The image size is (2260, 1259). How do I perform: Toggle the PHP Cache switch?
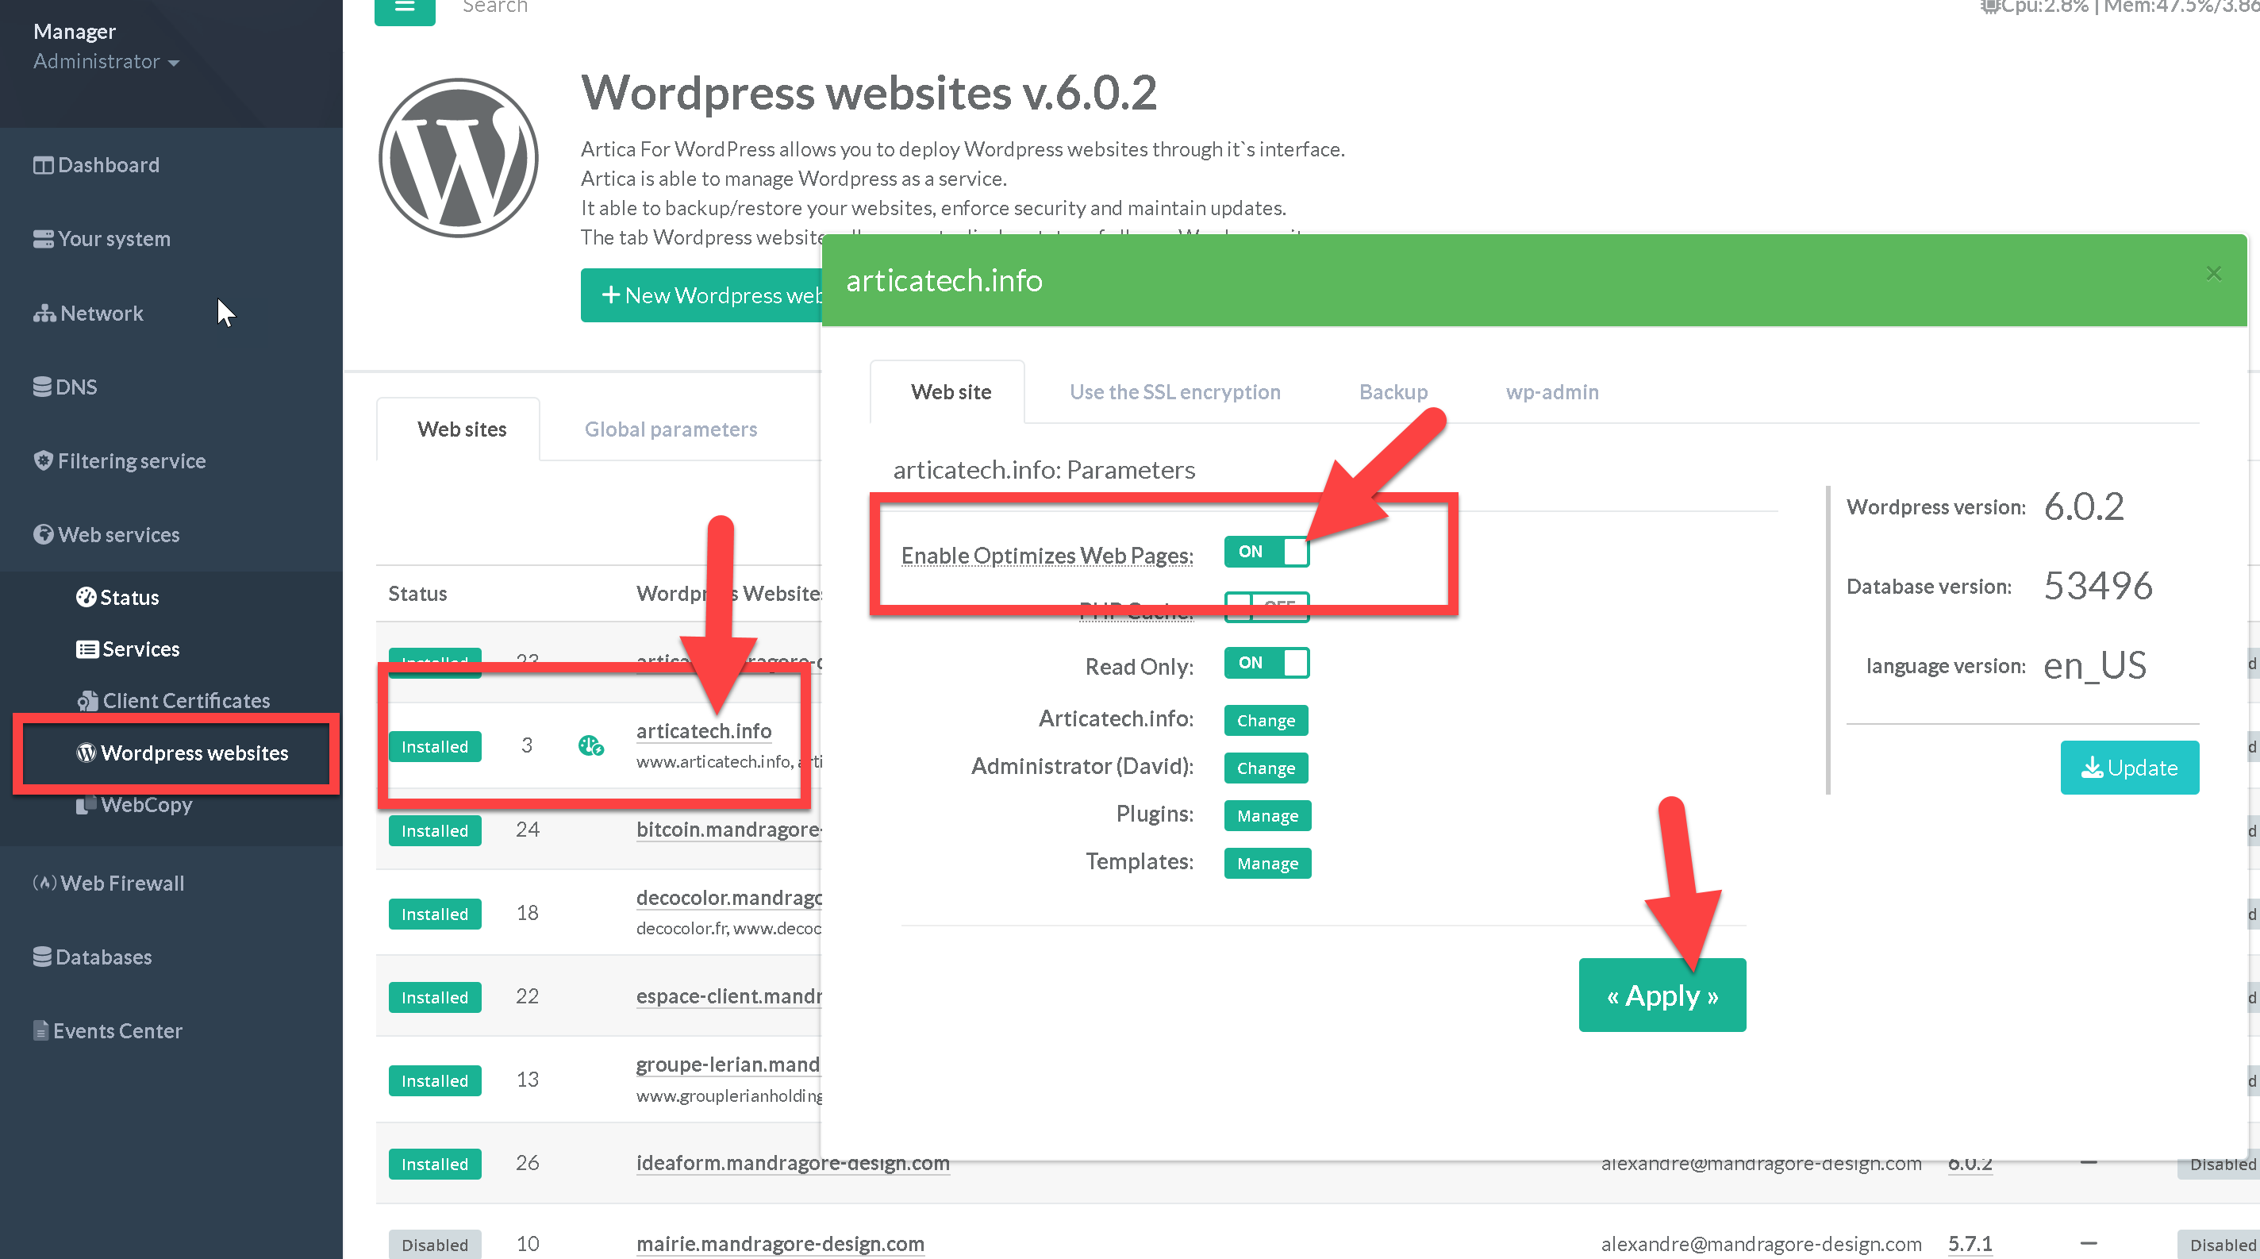coord(1266,607)
